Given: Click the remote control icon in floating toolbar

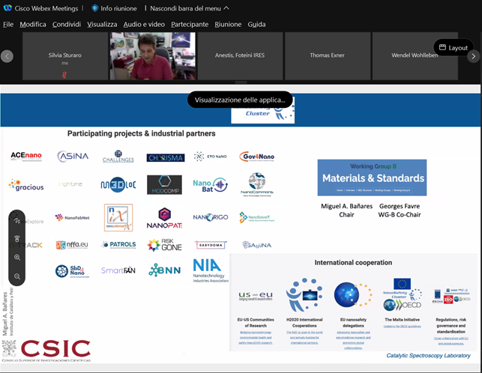Looking at the screenshot, I should 17,238.
